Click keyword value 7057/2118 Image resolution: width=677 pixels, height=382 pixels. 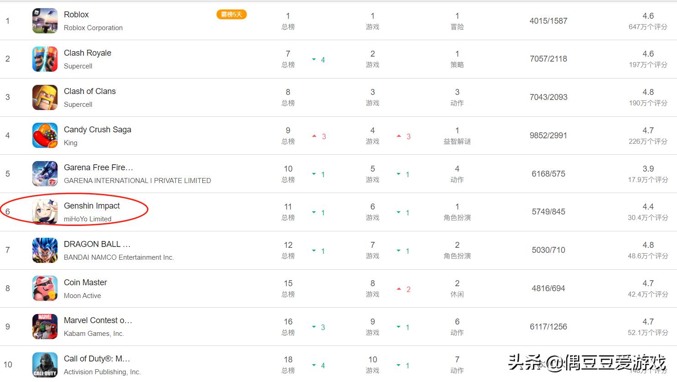tap(548, 59)
